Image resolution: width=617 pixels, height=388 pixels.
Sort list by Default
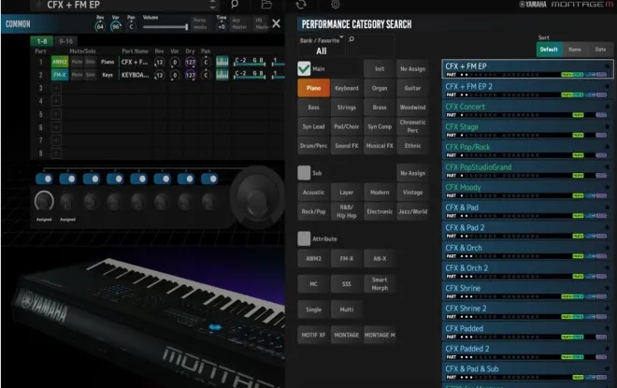pos(549,50)
